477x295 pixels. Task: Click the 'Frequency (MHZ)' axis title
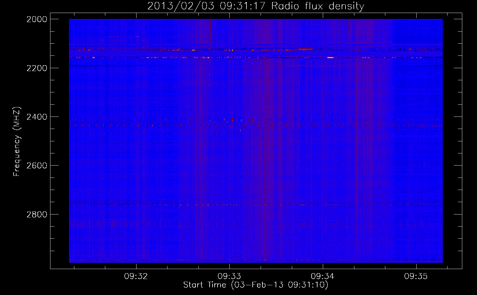pyautogui.click(x=17, y=142)
